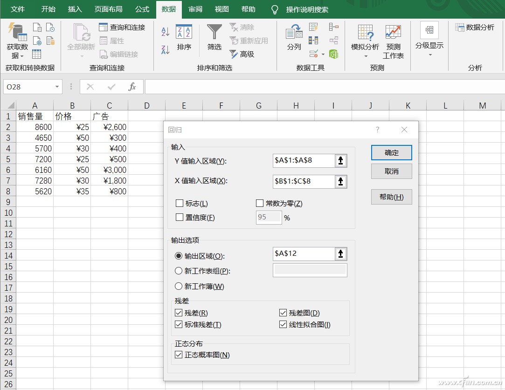The height and width of the screenshot is (390, 505).
Task: Switch to the 视图 (View) tab
Action: (222, 9)
